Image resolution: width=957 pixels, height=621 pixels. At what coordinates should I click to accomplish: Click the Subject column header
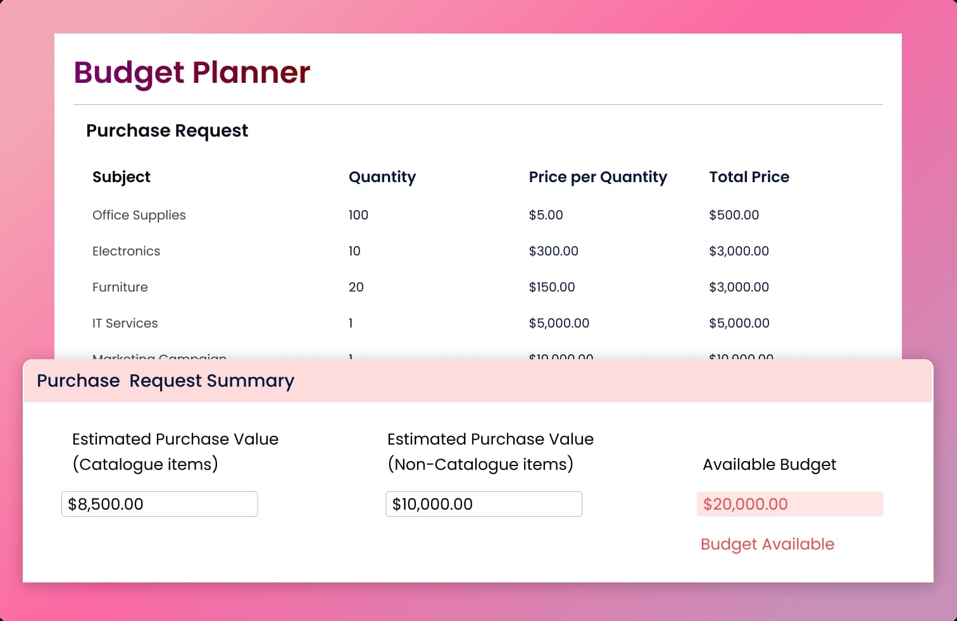point(122,177)
